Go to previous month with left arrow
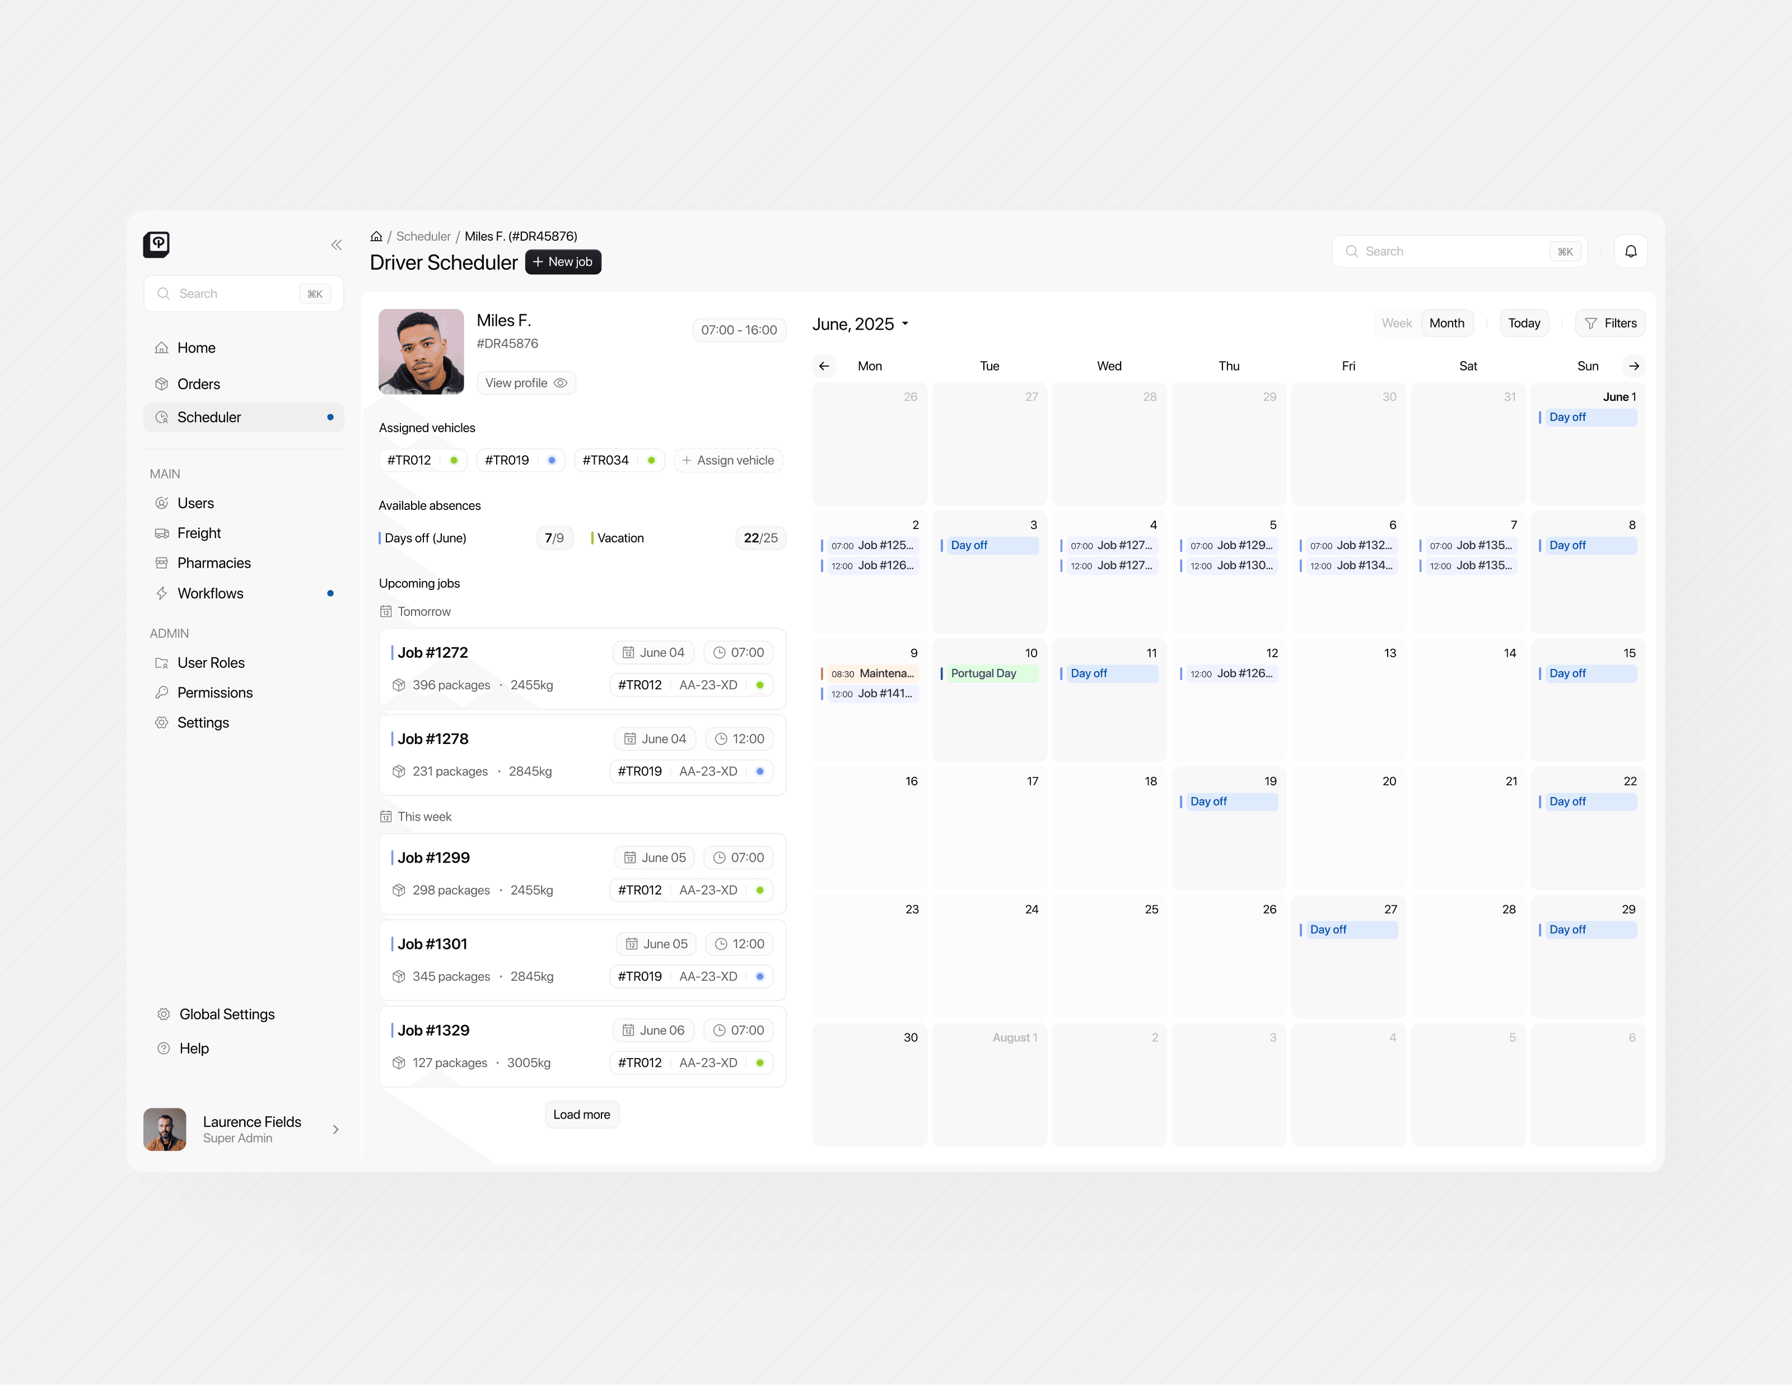Image resolution: width=1792 pixels, height=1385 pixels. point(824,366)
